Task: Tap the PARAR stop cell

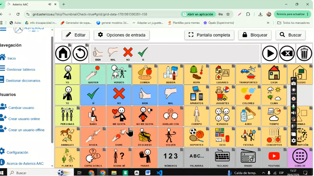Action: (x=145, y=158)
